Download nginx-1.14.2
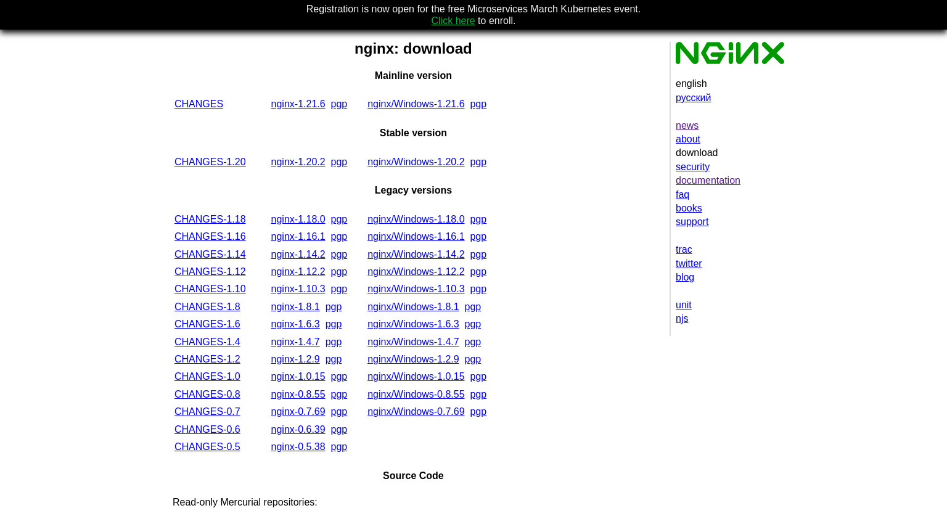 (x=298, y=255)
